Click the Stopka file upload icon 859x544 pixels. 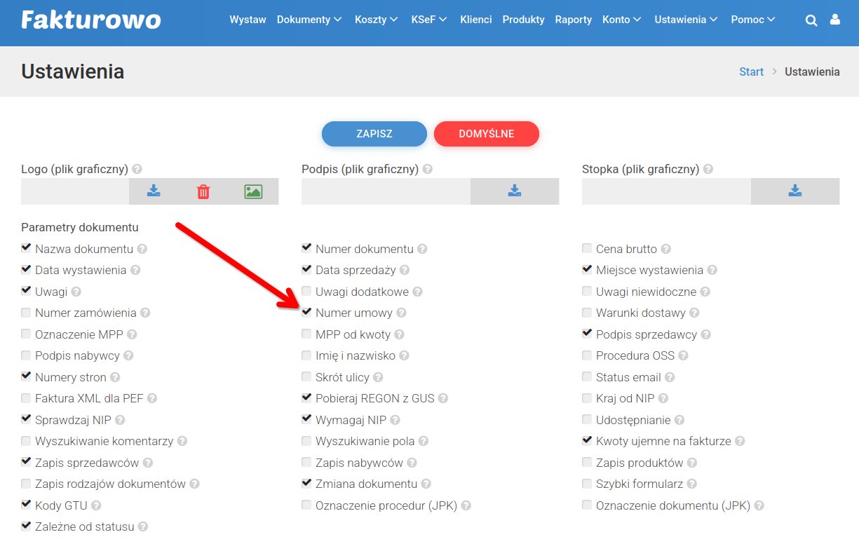tap(794, 191)
